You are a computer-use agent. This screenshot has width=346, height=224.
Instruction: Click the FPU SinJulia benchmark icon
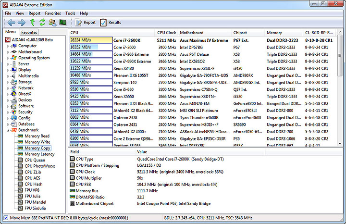20,208
